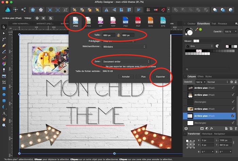The height and width of the screenshot is (161, 238).
Task: Select the Rounded Rectangle tool
Action: pos(4,101)
